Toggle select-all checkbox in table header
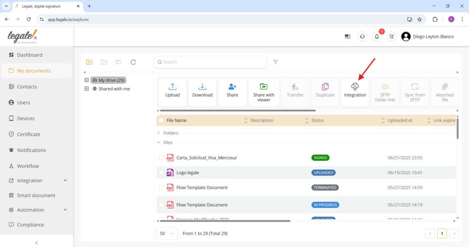This screenshot has width=469, height=247. point(161,121)
